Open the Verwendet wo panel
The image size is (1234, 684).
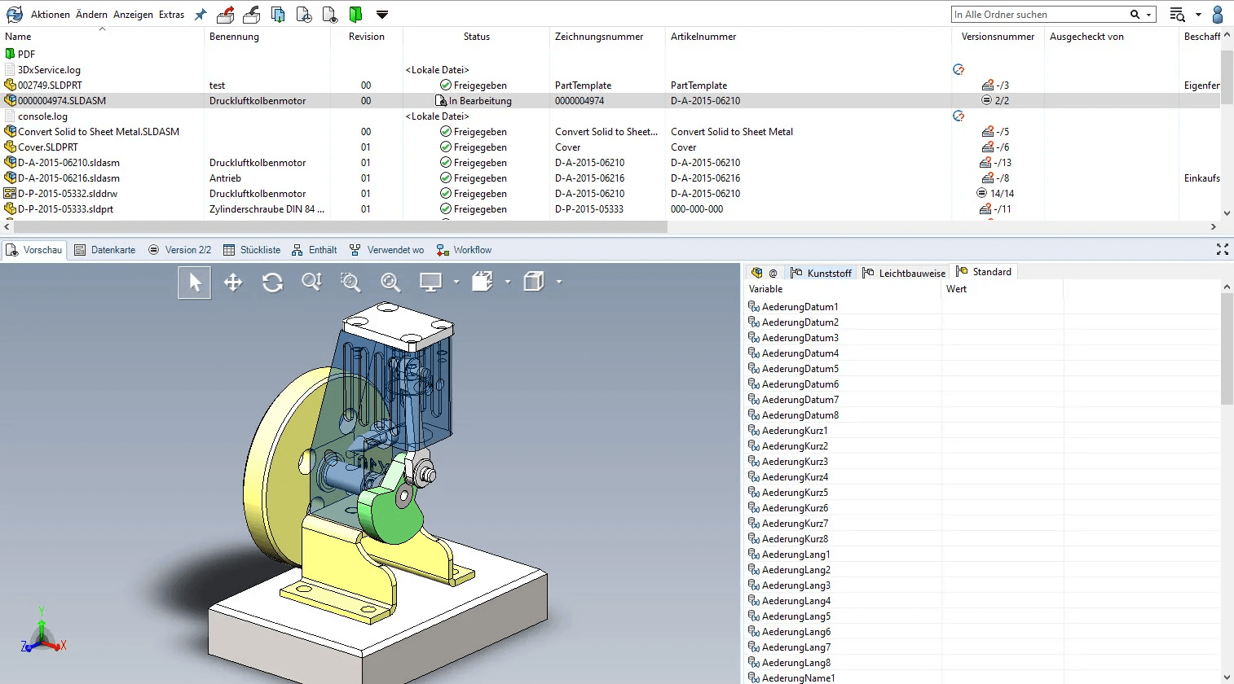pos(394,250)
